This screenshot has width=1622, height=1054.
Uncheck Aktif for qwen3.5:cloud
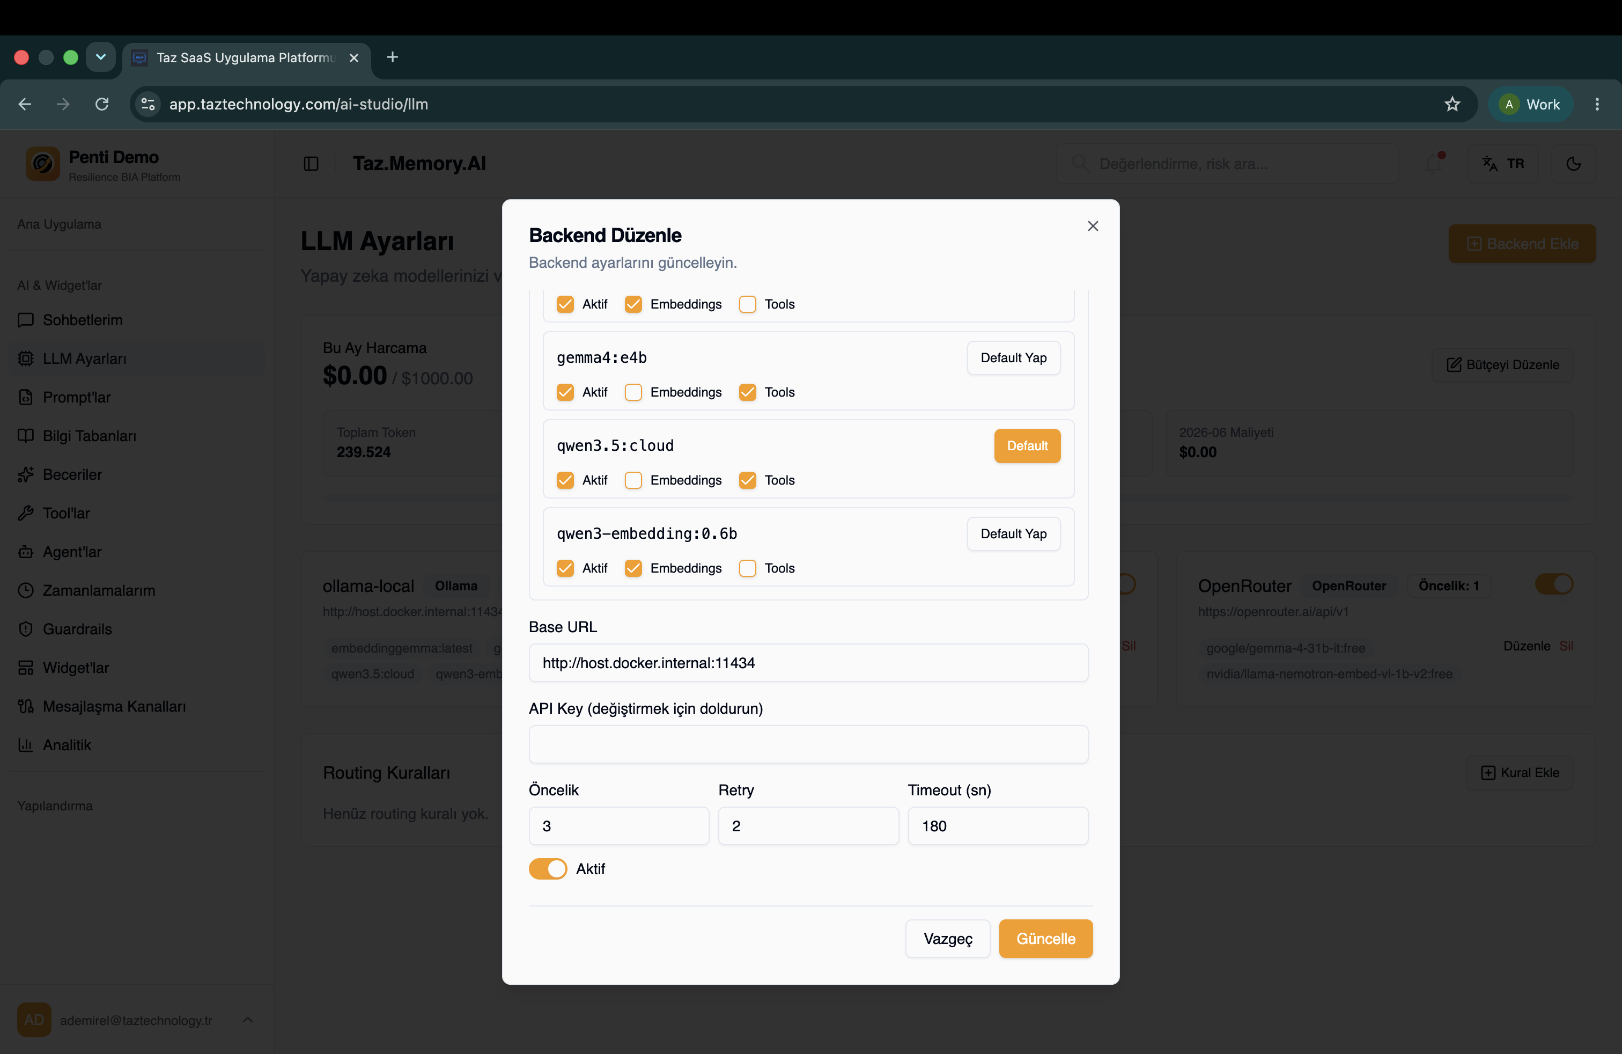click(565, 480)
